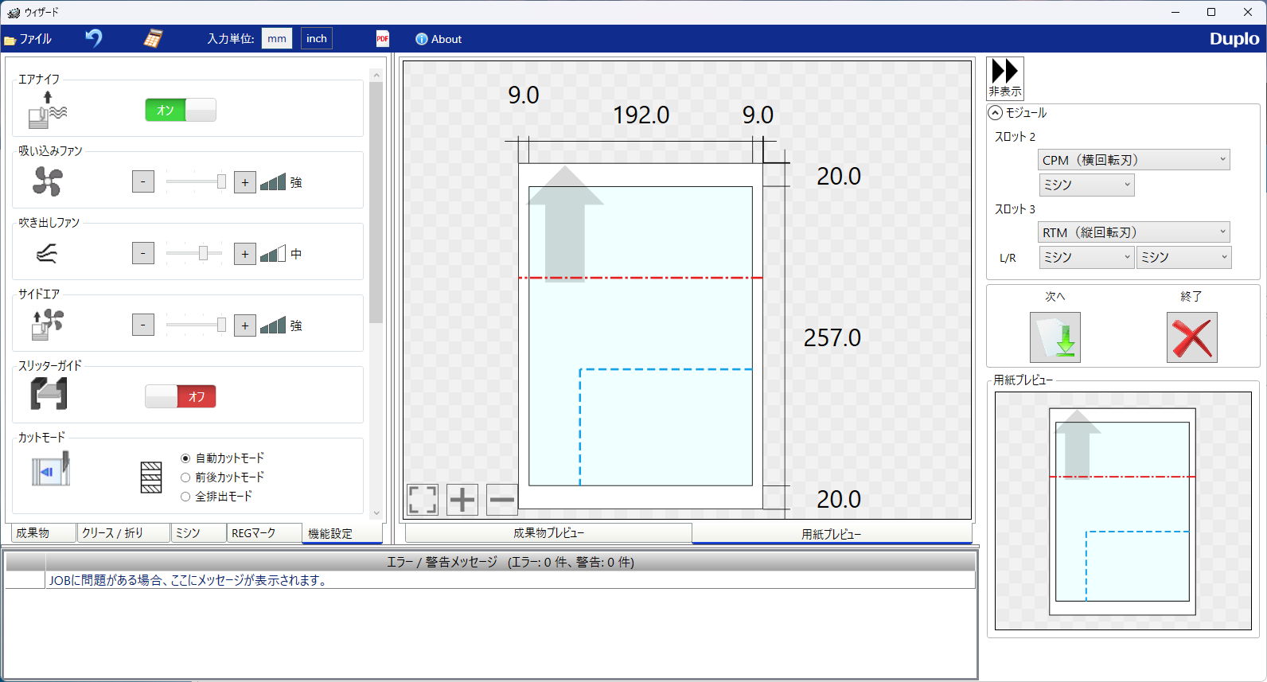
Task: Increase 吹き出しファン with plus button
Action: tap(245, 254)
